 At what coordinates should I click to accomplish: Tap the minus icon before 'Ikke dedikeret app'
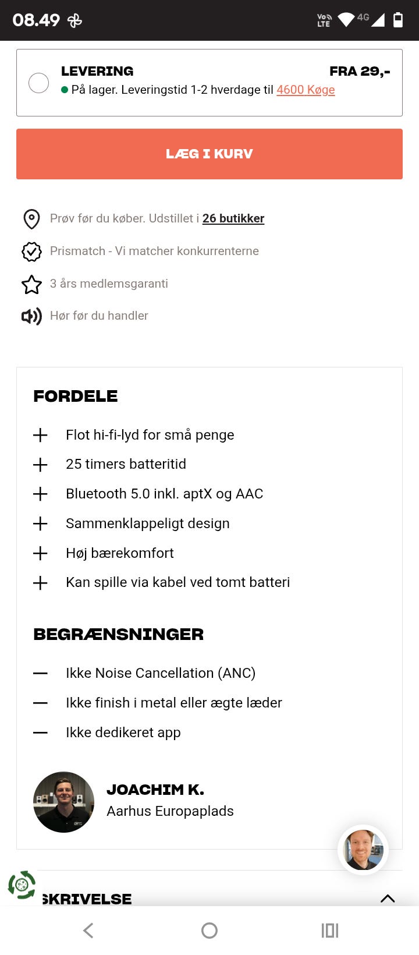point(40,733)
